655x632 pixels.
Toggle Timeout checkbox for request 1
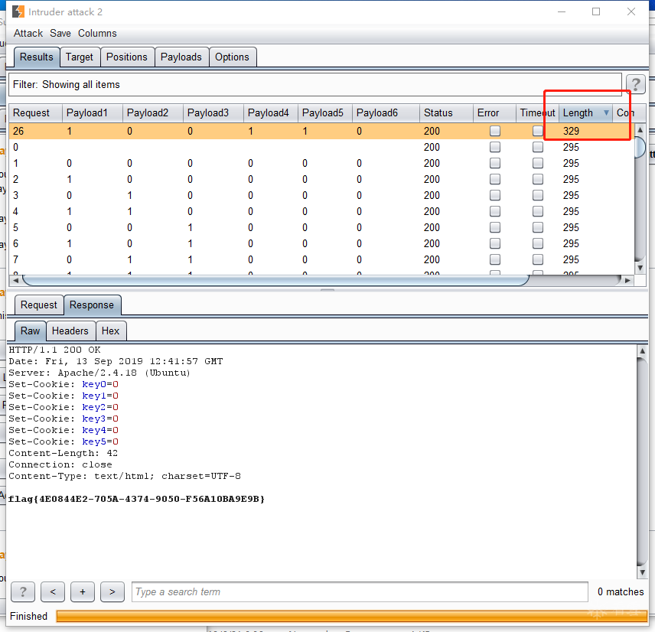point(538,163)
